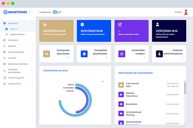Click the Auditoría list icon
This screenshot has width=193, height=128.
5,58
